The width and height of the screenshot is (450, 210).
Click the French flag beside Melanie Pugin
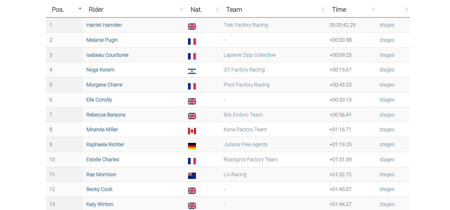tap(192, 41)
